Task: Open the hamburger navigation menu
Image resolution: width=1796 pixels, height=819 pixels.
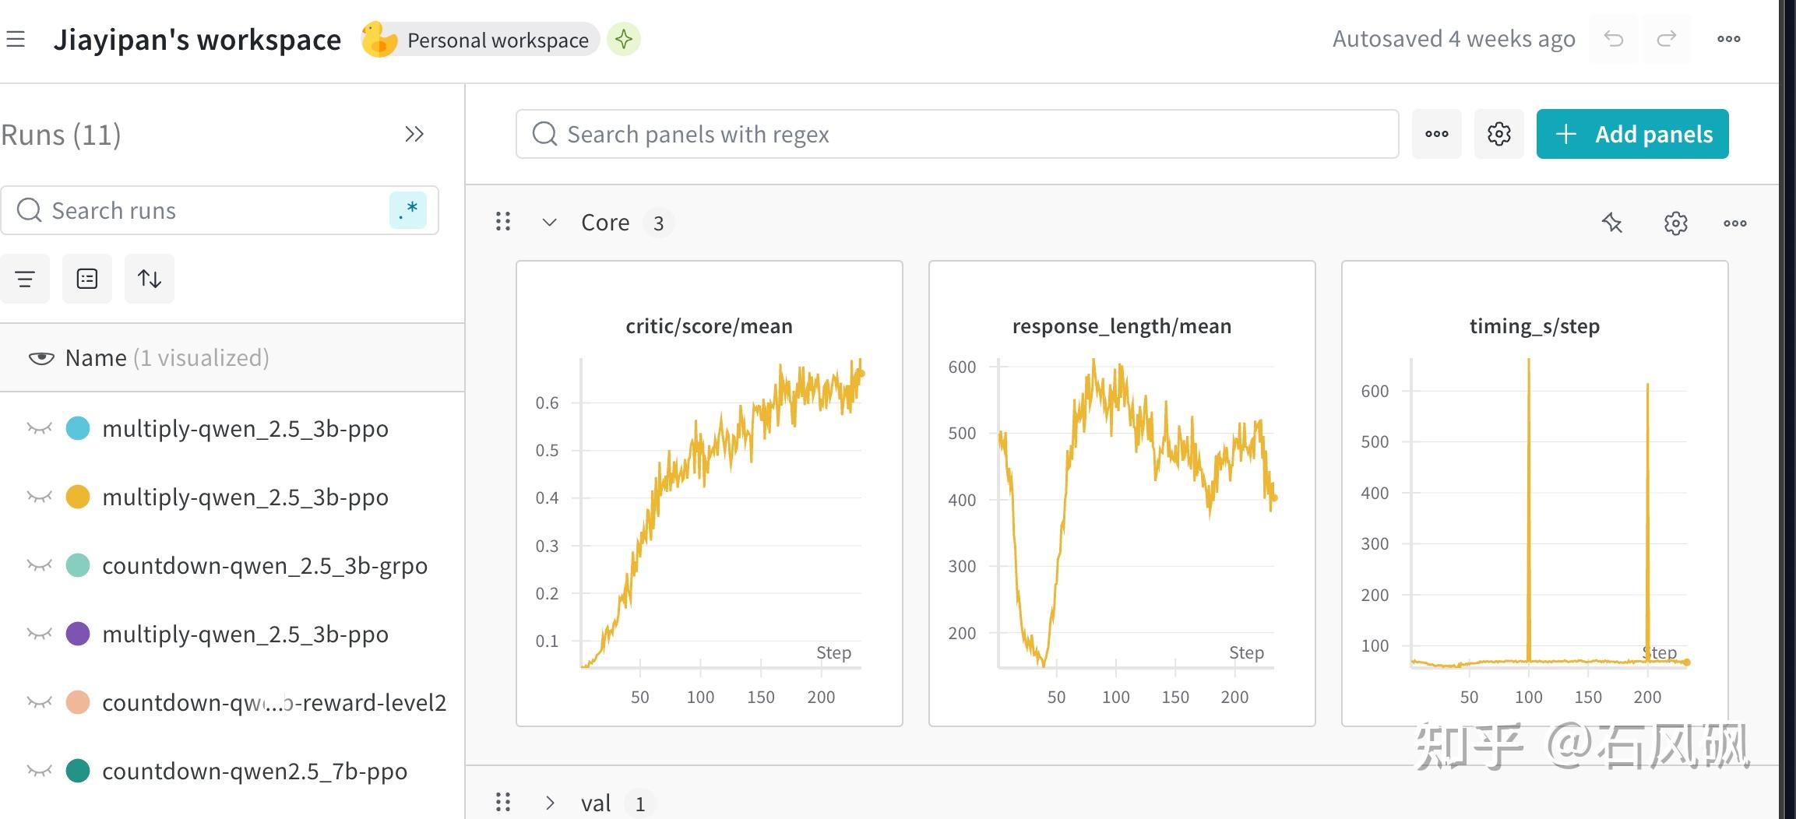Action: 16,39
